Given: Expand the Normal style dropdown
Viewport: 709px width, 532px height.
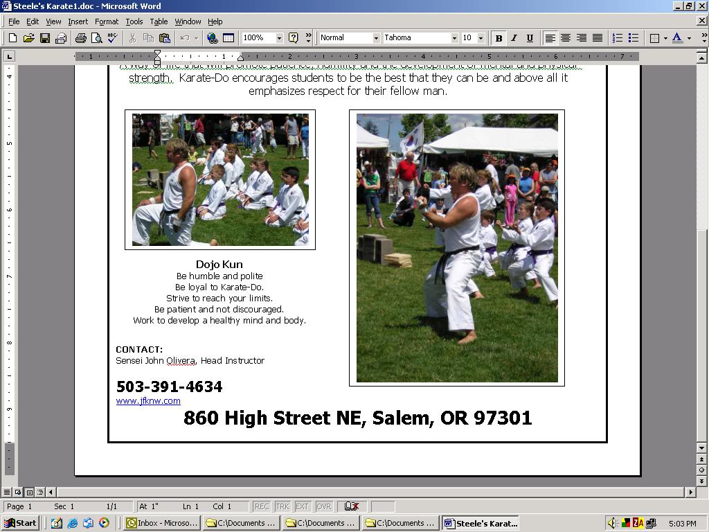Looking at the screenshot, I should [x=376, y=38].
